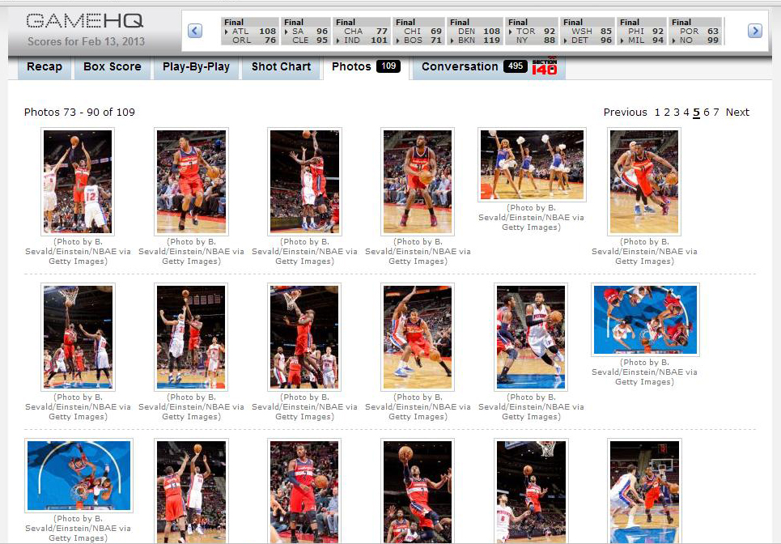Screen dimensions: 781x544
Task: Jump to photos page 1
Action: tap(658, 113)
